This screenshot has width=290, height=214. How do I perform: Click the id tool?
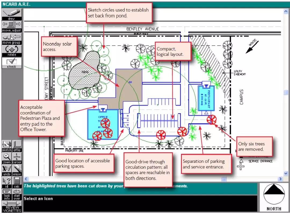[x=7, y=182]
